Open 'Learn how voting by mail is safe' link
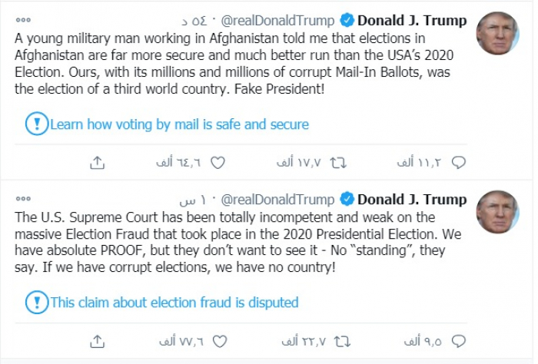This screenshot has height=364, width=538. click(179, 124)
